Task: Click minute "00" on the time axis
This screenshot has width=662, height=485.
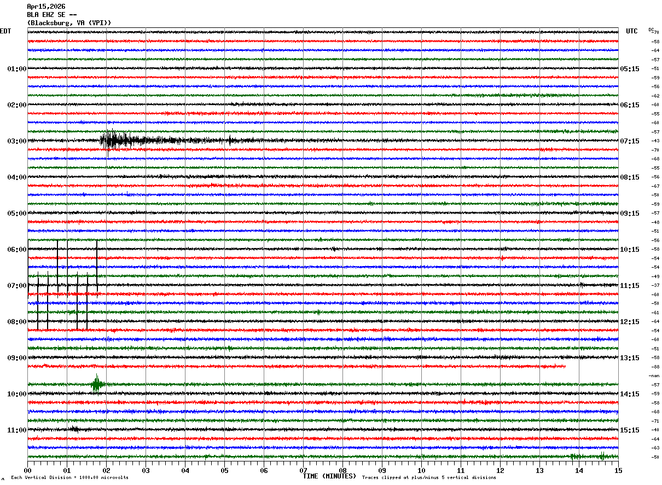Action: click(27, 470)
